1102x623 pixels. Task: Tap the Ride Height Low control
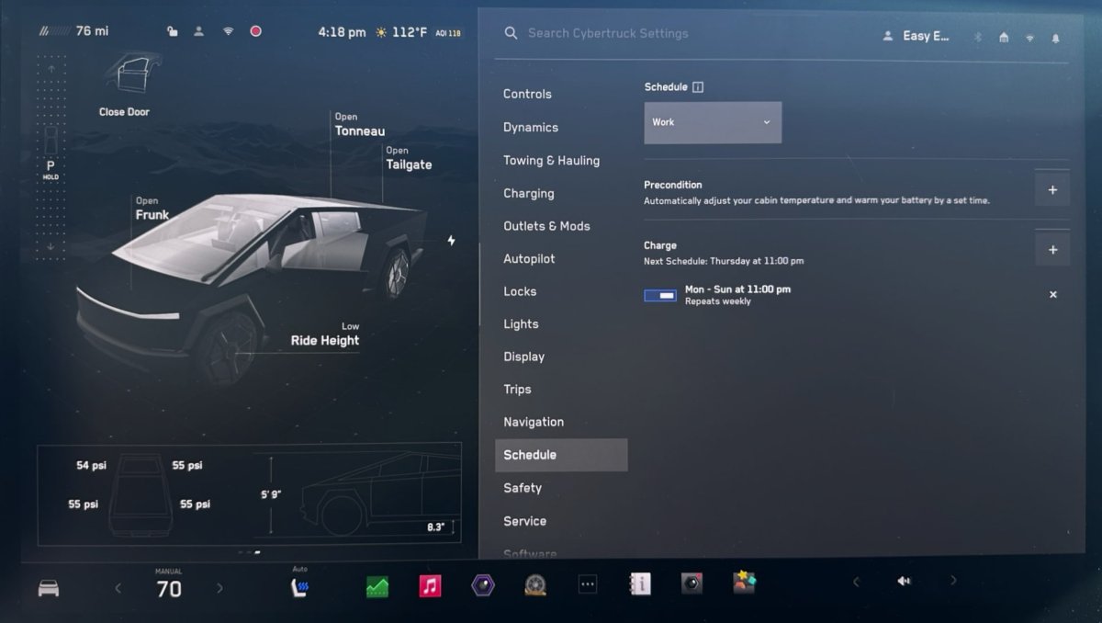(x=325, y=334)
